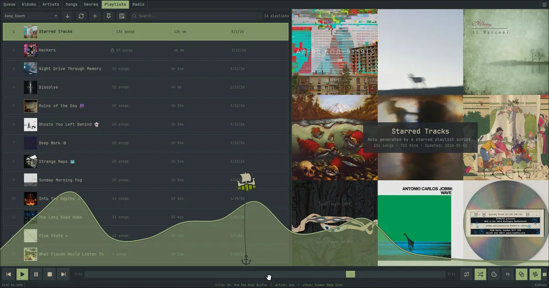Image resolution: width=549 pixels, height=288 pixels.
Task: Click the anchor icon on waveform
Action: point(246,260)
